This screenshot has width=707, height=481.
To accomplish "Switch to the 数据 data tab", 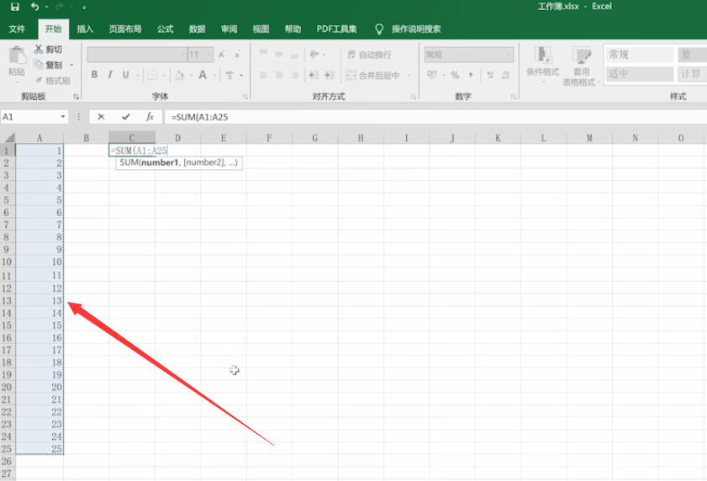I will [x=197, y=29].
